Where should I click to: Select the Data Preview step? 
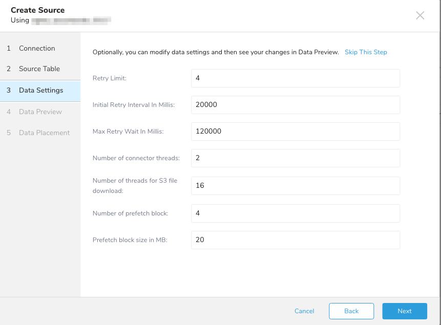click(40, 112)
